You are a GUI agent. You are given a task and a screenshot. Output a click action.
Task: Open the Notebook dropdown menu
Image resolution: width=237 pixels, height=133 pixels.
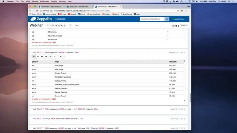pyautogui.click(x=61, y=19)
